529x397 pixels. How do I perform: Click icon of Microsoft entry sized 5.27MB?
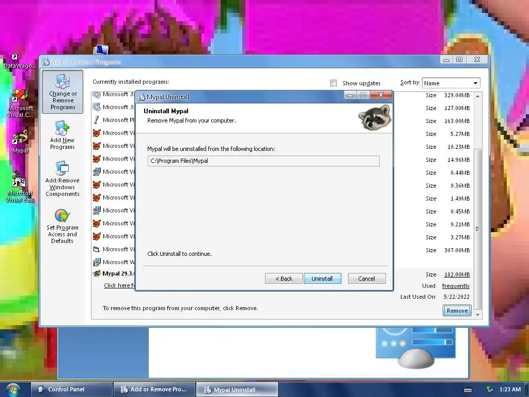(97, 133)
